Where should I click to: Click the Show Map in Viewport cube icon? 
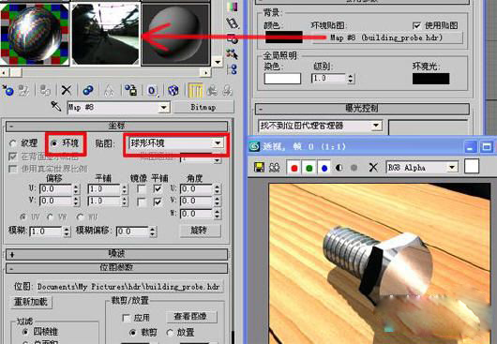(173, 90)
